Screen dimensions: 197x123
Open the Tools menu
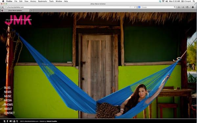pyautogui.click(x=52, y=1)
